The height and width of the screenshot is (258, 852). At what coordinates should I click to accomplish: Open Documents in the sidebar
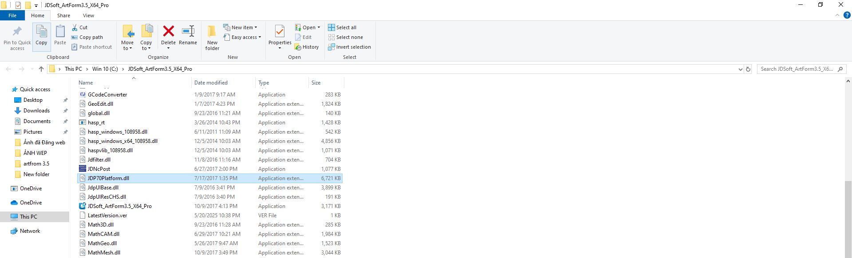(37, 121)
